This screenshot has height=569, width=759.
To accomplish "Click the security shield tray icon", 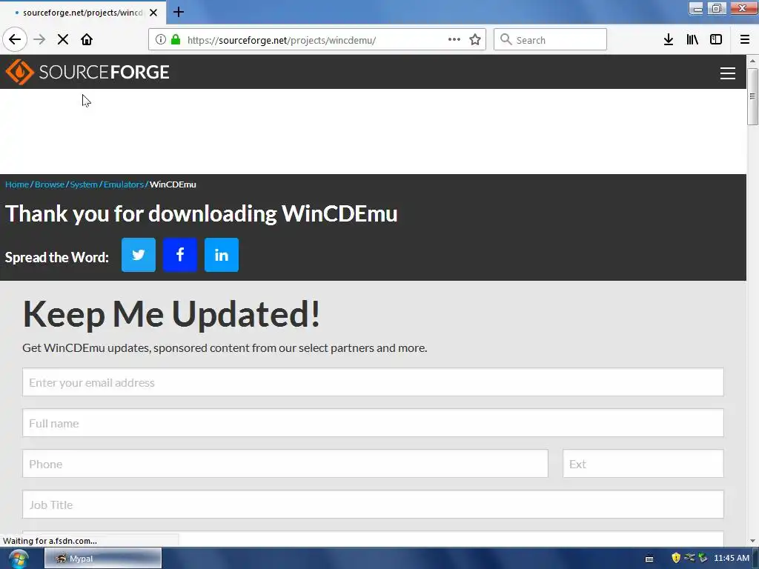I will (x=676, y=558).
